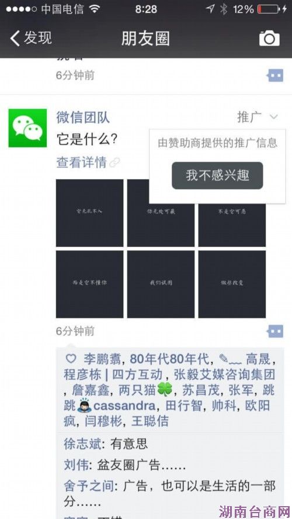The height and width of the screenshot is (519, 292).
Task: Tap the 朋友圈 title bar
Action: pos(145,39)
